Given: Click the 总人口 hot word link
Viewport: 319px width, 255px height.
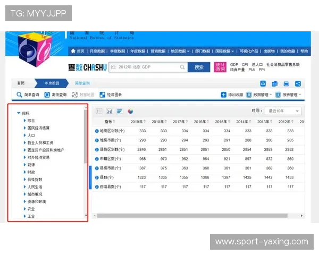Looking at the screenshot, I should point(257,64).
